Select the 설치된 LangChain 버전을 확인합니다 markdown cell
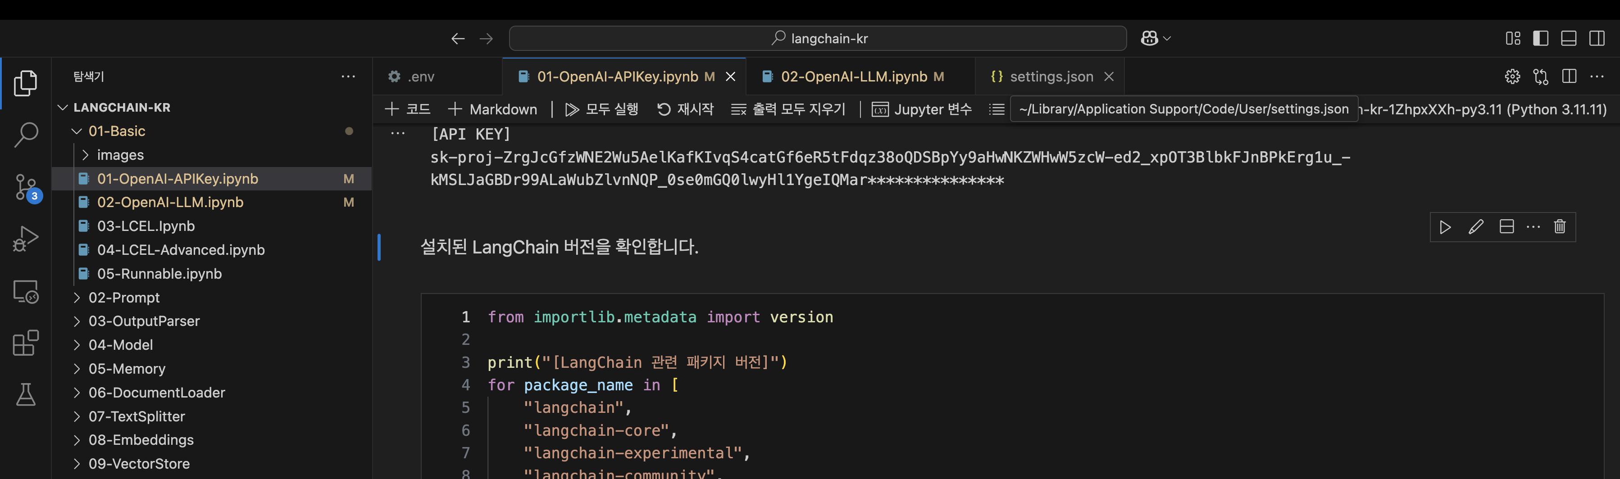The width and height of the screenshot is (1620, 479). click(559, 247)
